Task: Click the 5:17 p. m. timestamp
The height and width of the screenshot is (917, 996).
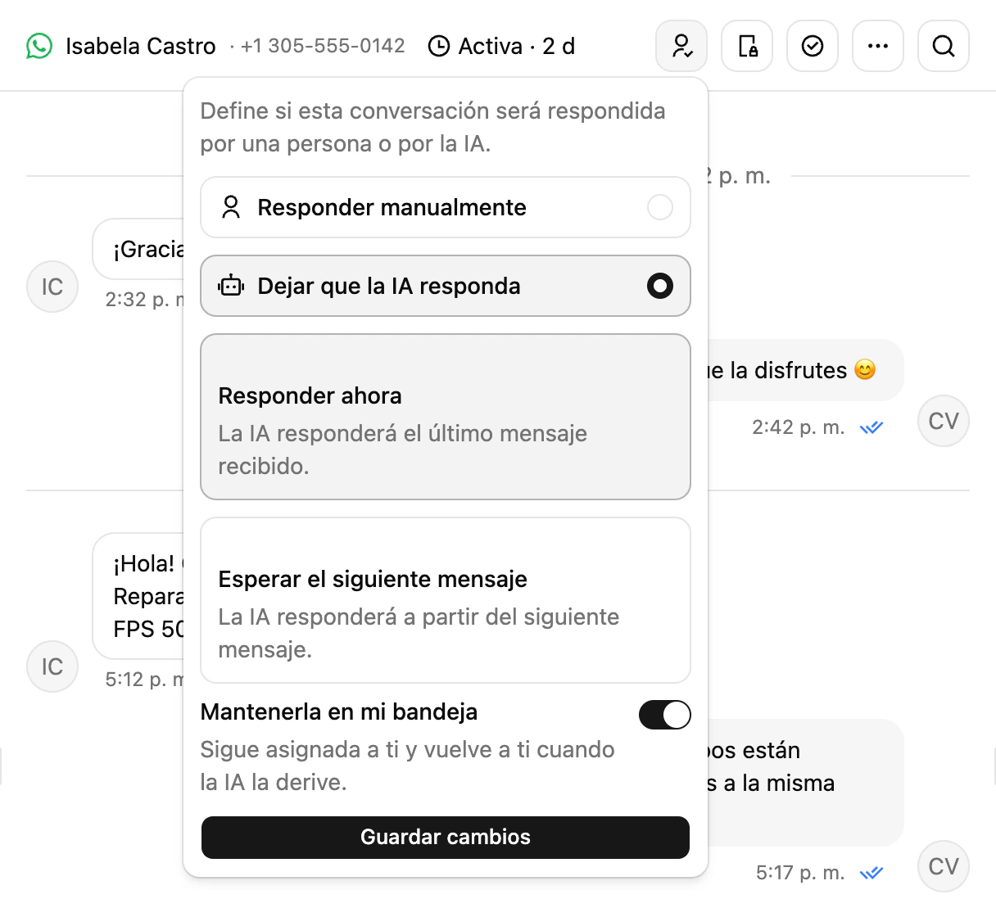Action: pyautogui.click(x=800, y=873)
